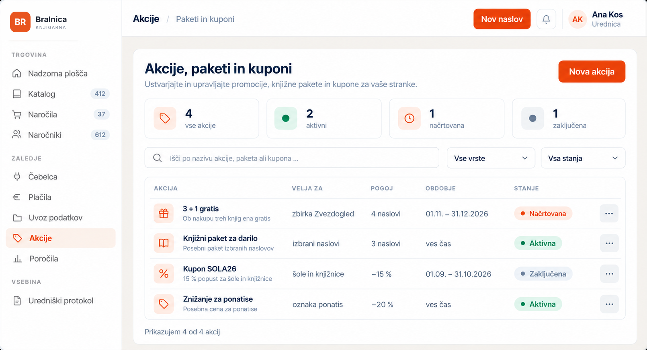Open Nadzorna plošča from the sidebar

click(x=61, y=74)
